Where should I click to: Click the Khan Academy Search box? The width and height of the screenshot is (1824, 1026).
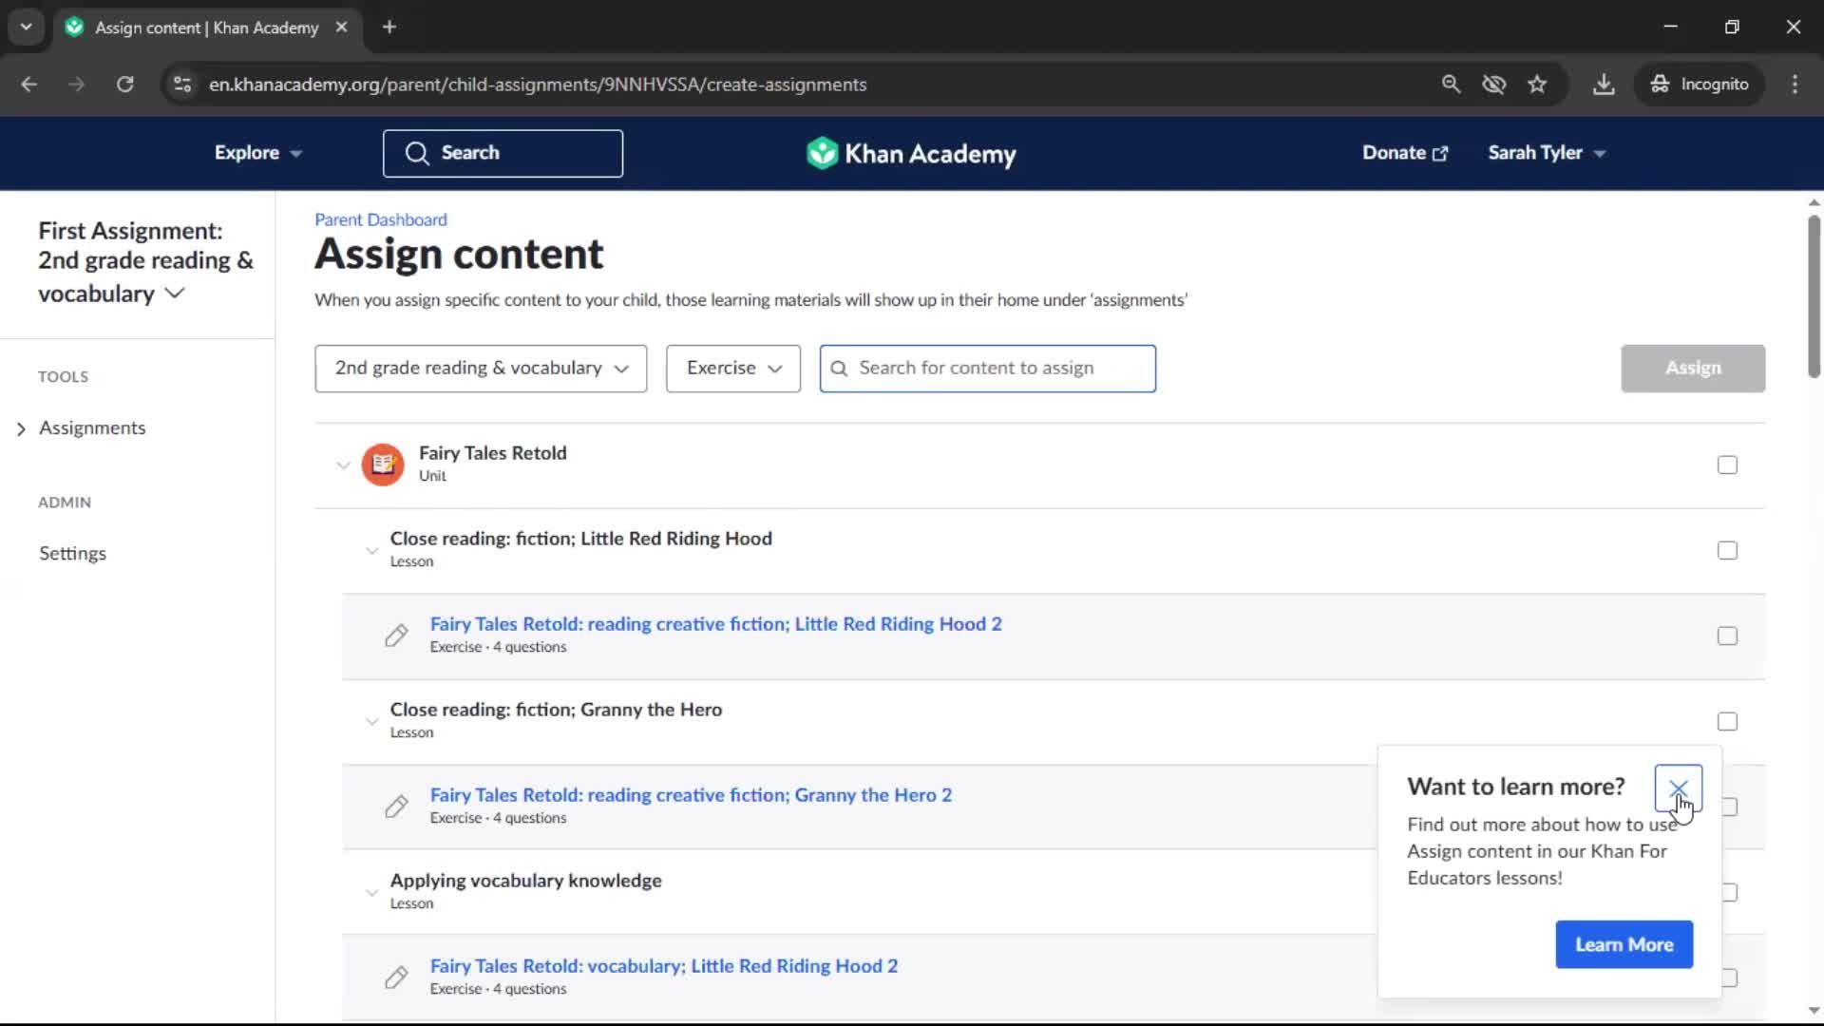[x=503, y=154]
